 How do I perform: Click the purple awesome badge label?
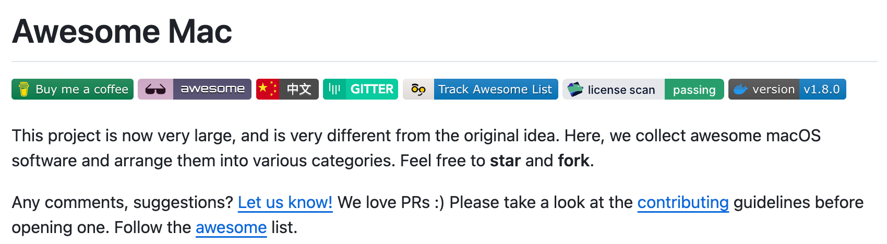212,89
